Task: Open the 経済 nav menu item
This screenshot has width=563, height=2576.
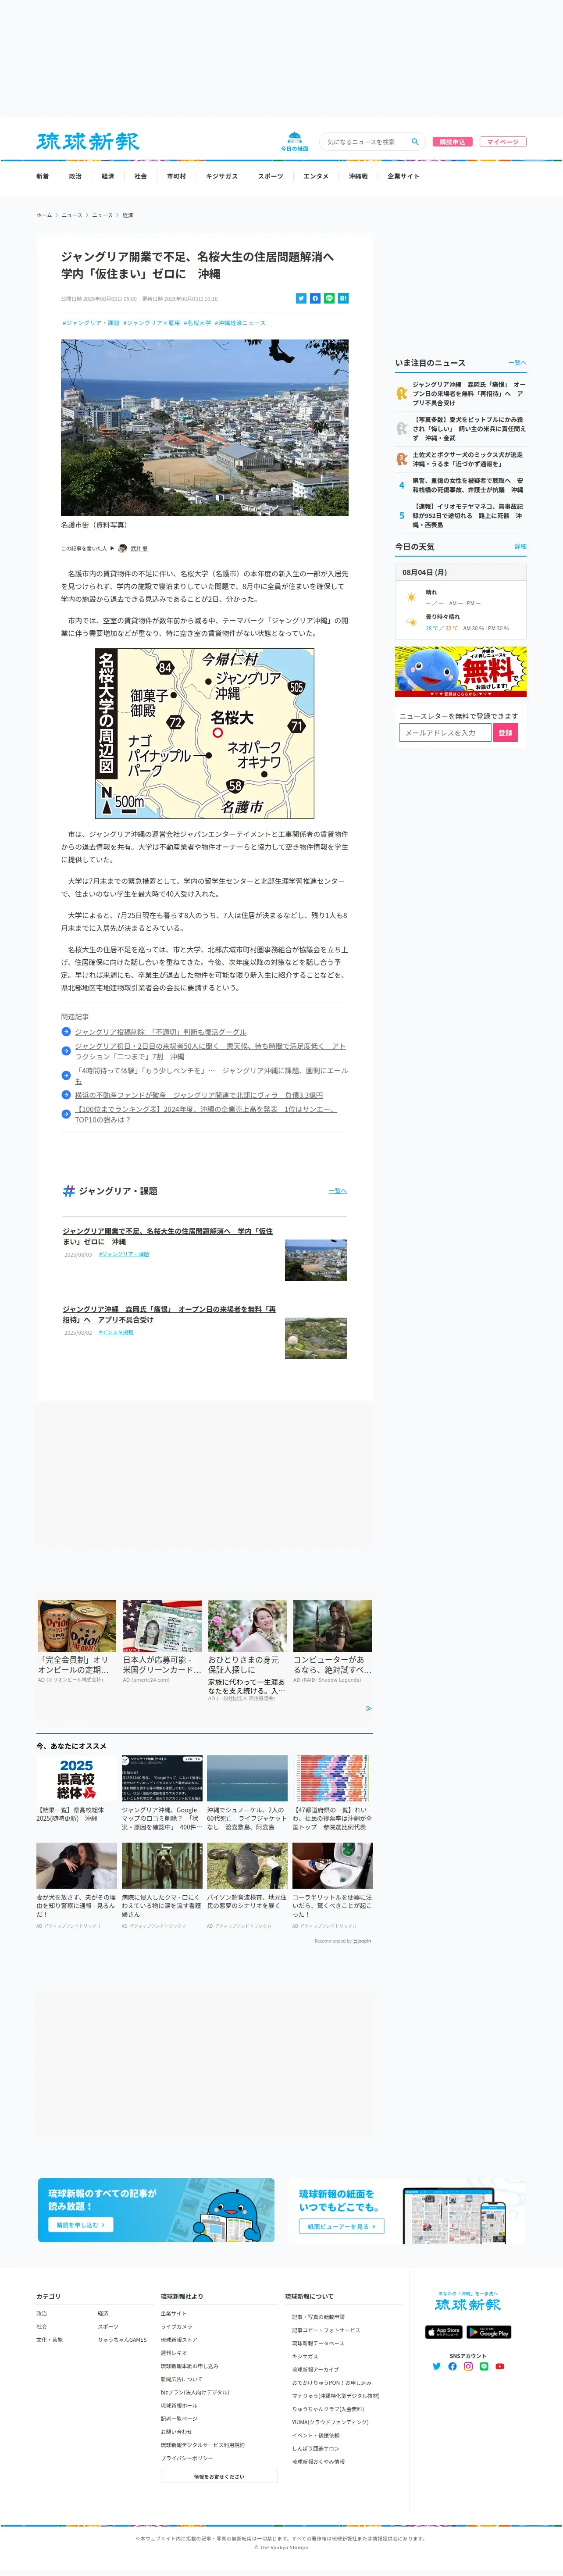Action: click(x=108, y=176)
